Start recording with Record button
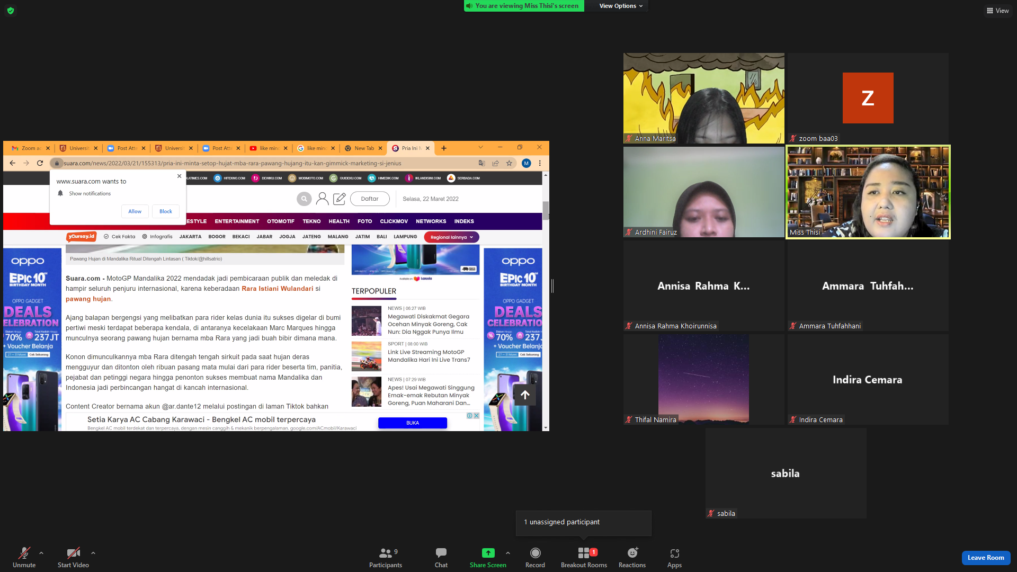The height and width of the screenshot is (572, 1017). [x=535, y=557]
